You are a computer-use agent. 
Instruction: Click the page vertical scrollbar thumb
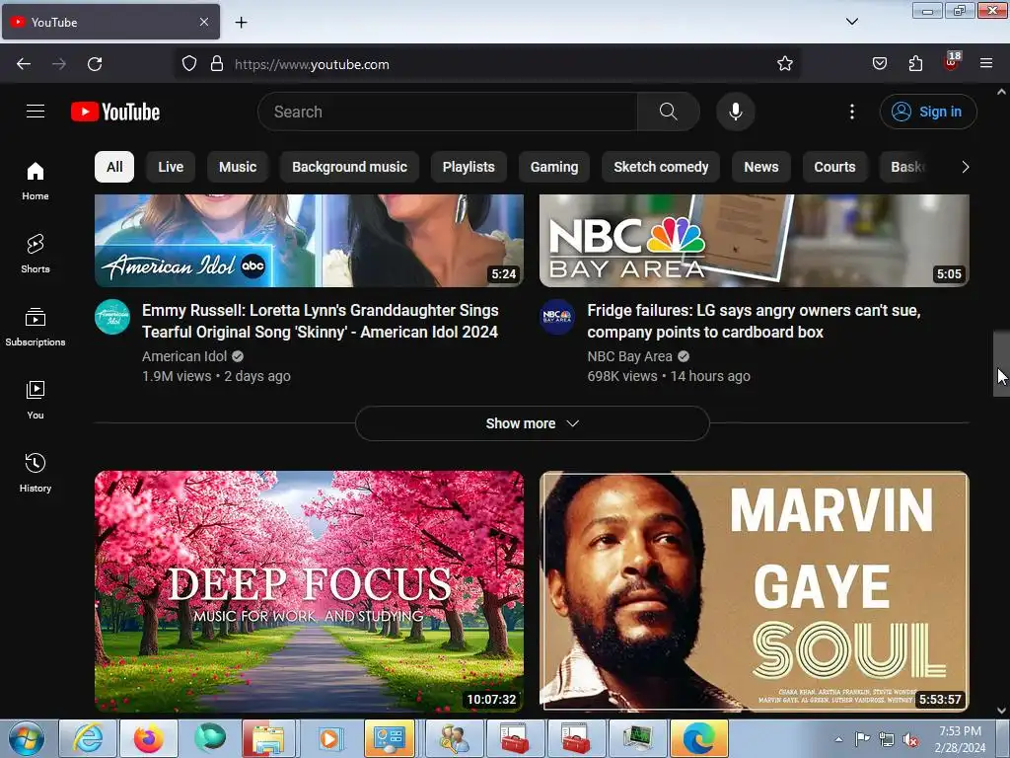1002,363
